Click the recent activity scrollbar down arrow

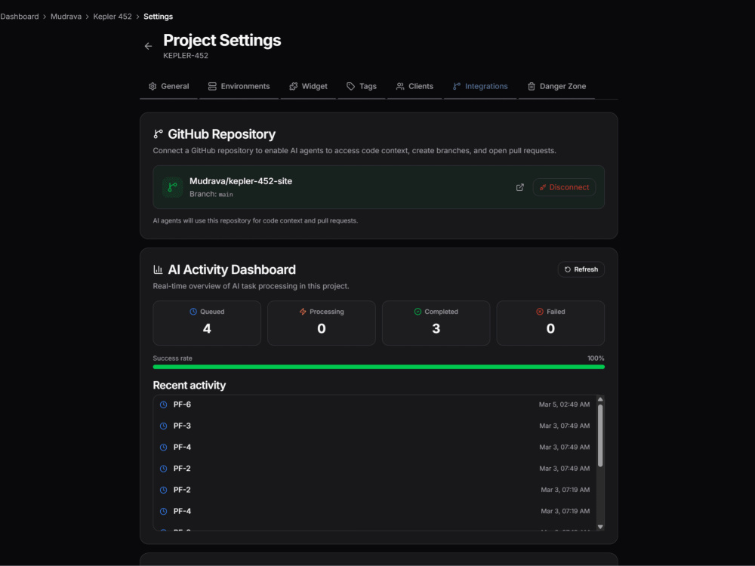(x=600, y=527)
